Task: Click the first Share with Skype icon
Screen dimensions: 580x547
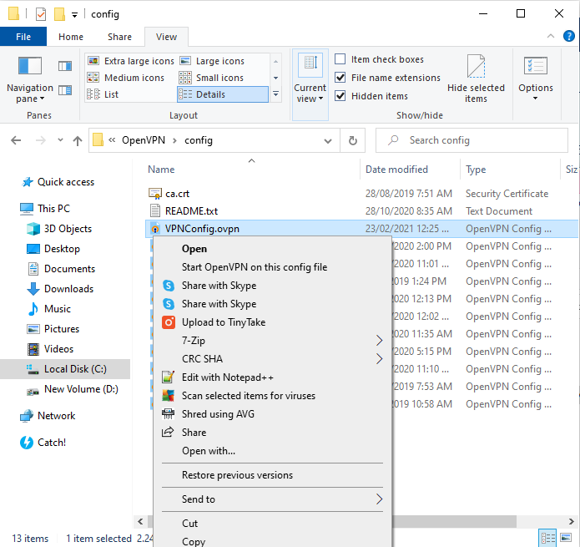Action: (169, 286)
